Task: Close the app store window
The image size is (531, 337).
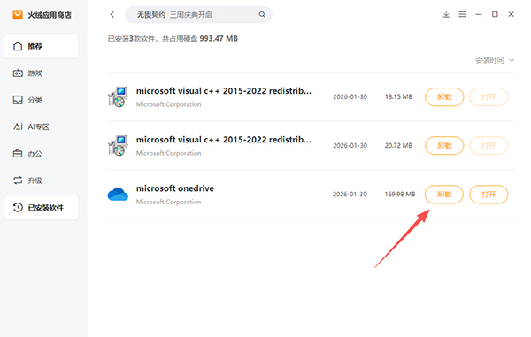Action: (511, 14)
